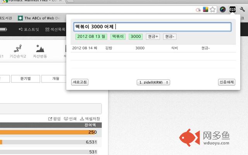Click the 인쇄 print link
This screenshot has height=155, width=248.
click(x=70, y=119)
